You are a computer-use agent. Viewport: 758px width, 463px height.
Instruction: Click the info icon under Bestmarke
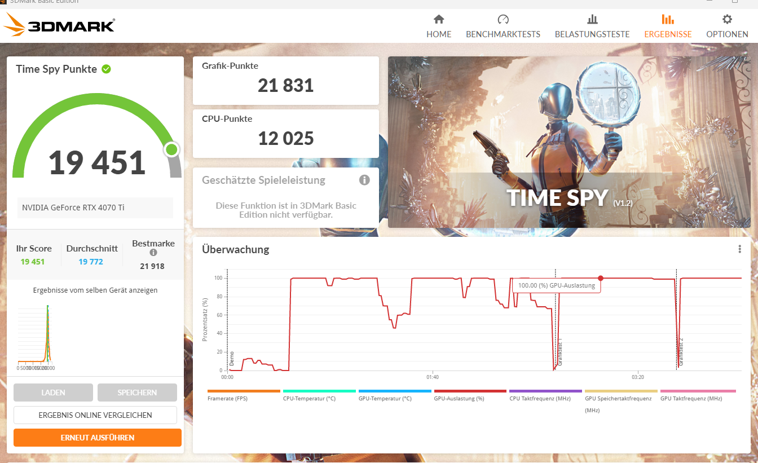click(153, 253)
